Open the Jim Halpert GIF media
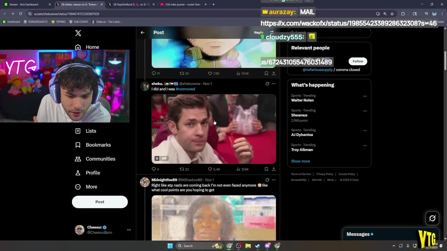447x251 pixels. point(214,129)
